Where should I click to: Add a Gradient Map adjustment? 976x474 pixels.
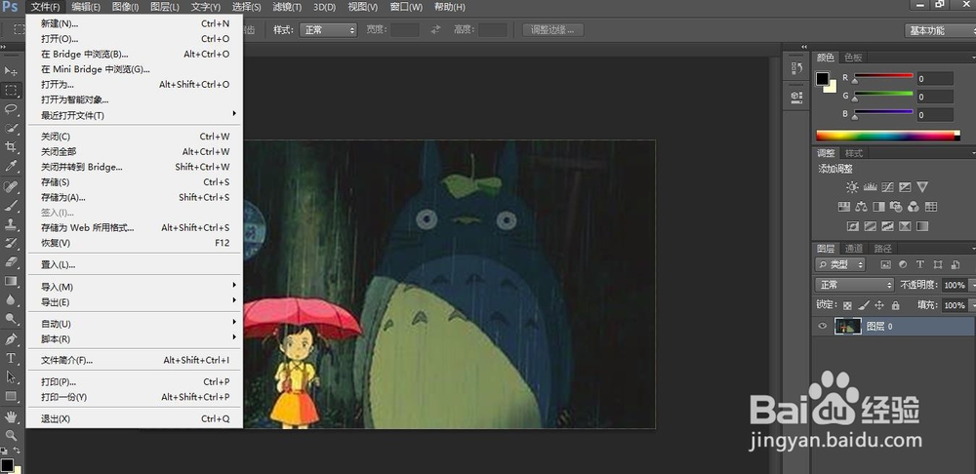(x=922, y=226)
